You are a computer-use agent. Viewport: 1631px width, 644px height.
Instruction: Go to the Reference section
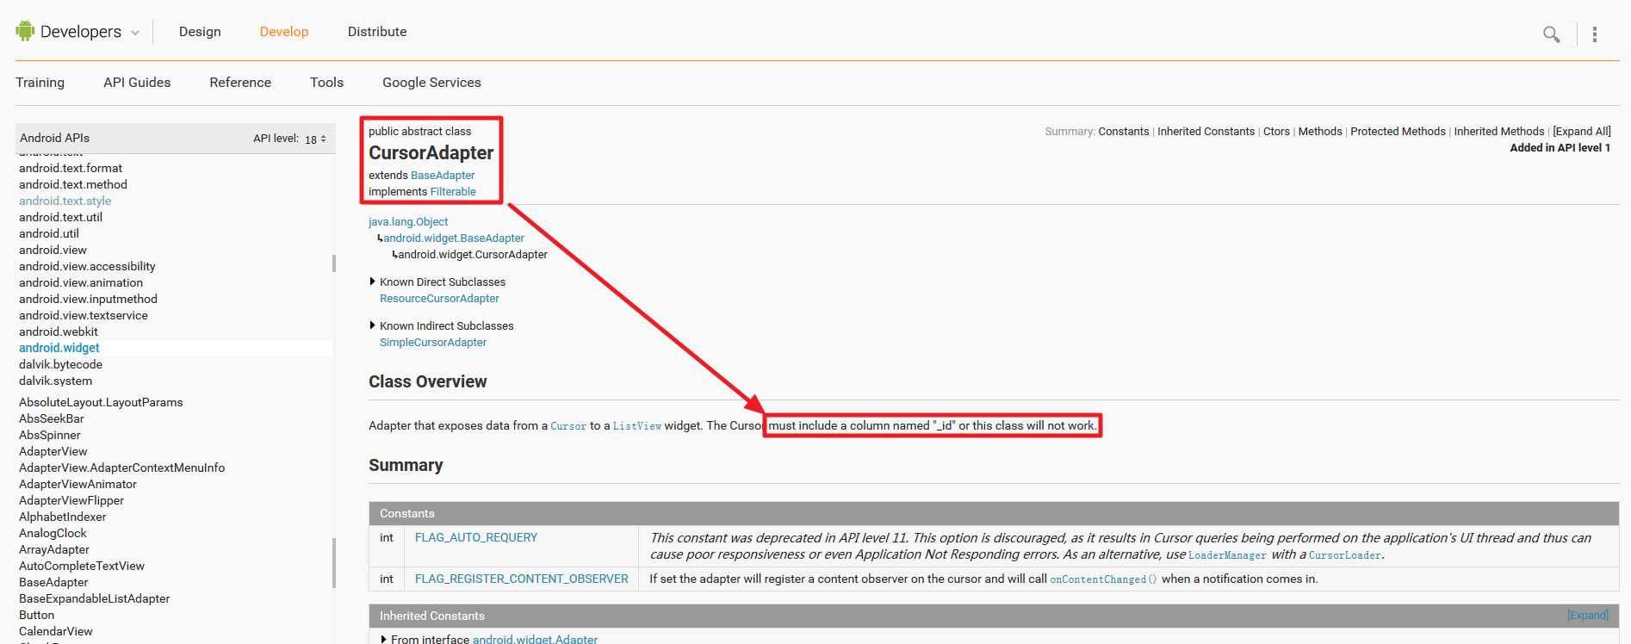(240, 83)
